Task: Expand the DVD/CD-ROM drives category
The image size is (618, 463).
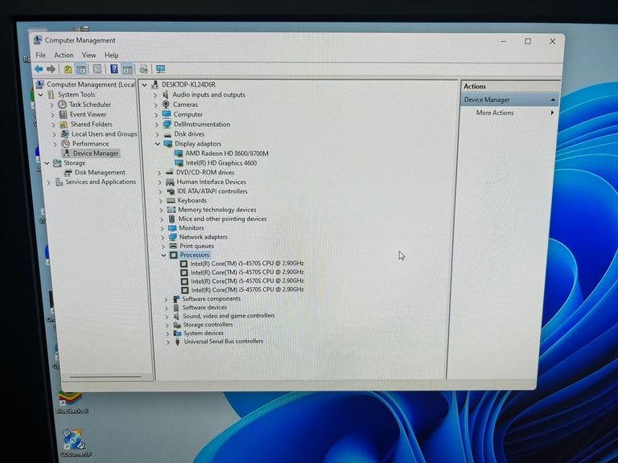Action: (159, 173)
